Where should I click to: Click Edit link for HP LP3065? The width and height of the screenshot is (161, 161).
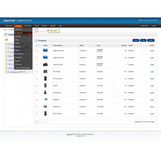coord(152,71)
